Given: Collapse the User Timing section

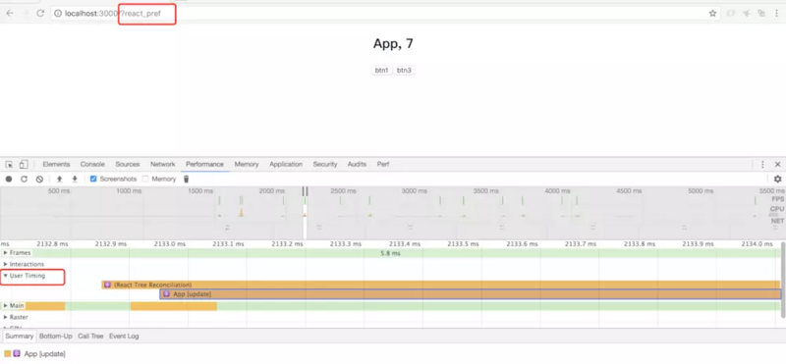Looking at the screenshot, I should pyautogui.click(x=6, y=276).
